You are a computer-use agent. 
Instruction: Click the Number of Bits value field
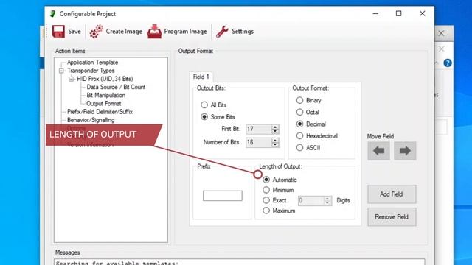coord(259,142)
